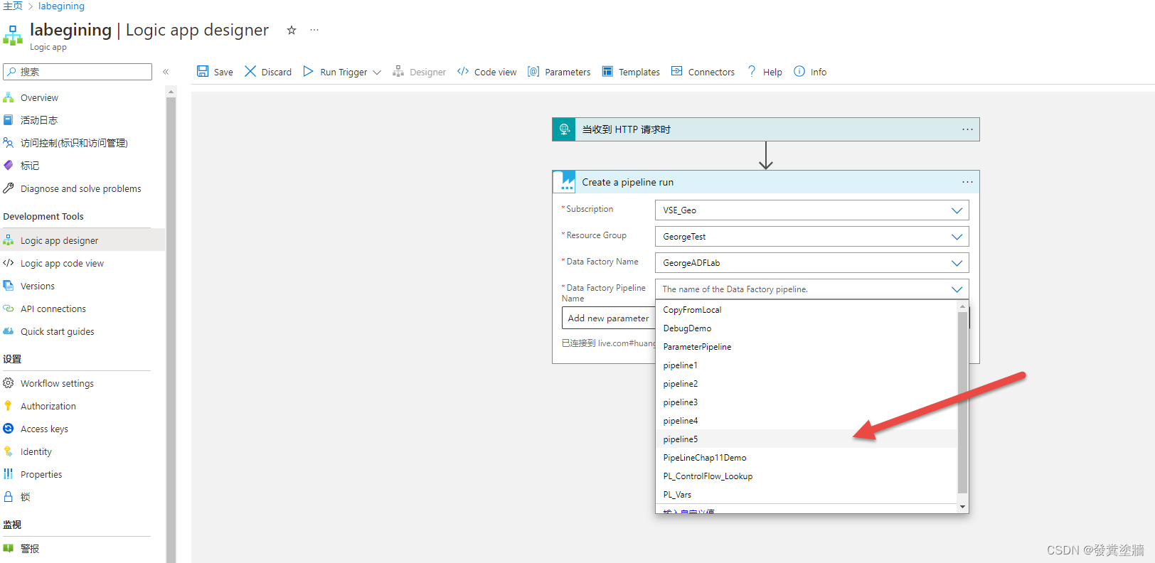This screenshot has height=563, width=1155.
Task: Click the Authorization key icon
Action: click(9, 406)
